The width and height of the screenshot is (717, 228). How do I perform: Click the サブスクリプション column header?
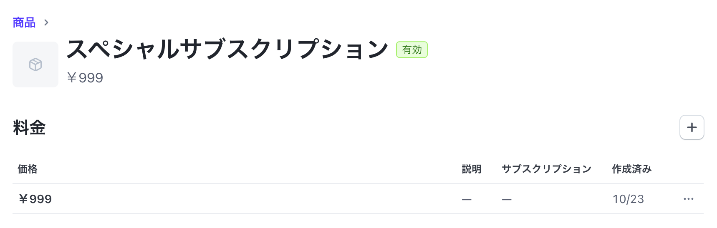(x=546, y=169)
